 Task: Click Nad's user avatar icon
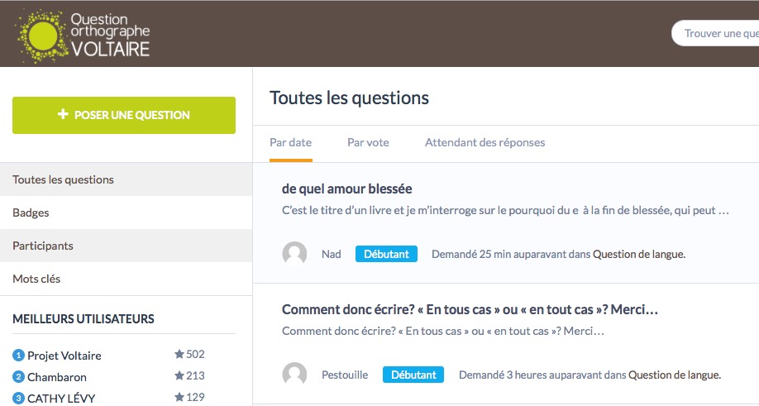[x=294, y=254]
